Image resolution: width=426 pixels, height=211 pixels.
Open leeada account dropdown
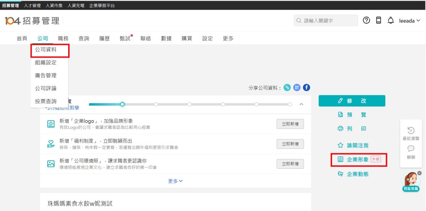pyautogui.click(x=409, y=21)
